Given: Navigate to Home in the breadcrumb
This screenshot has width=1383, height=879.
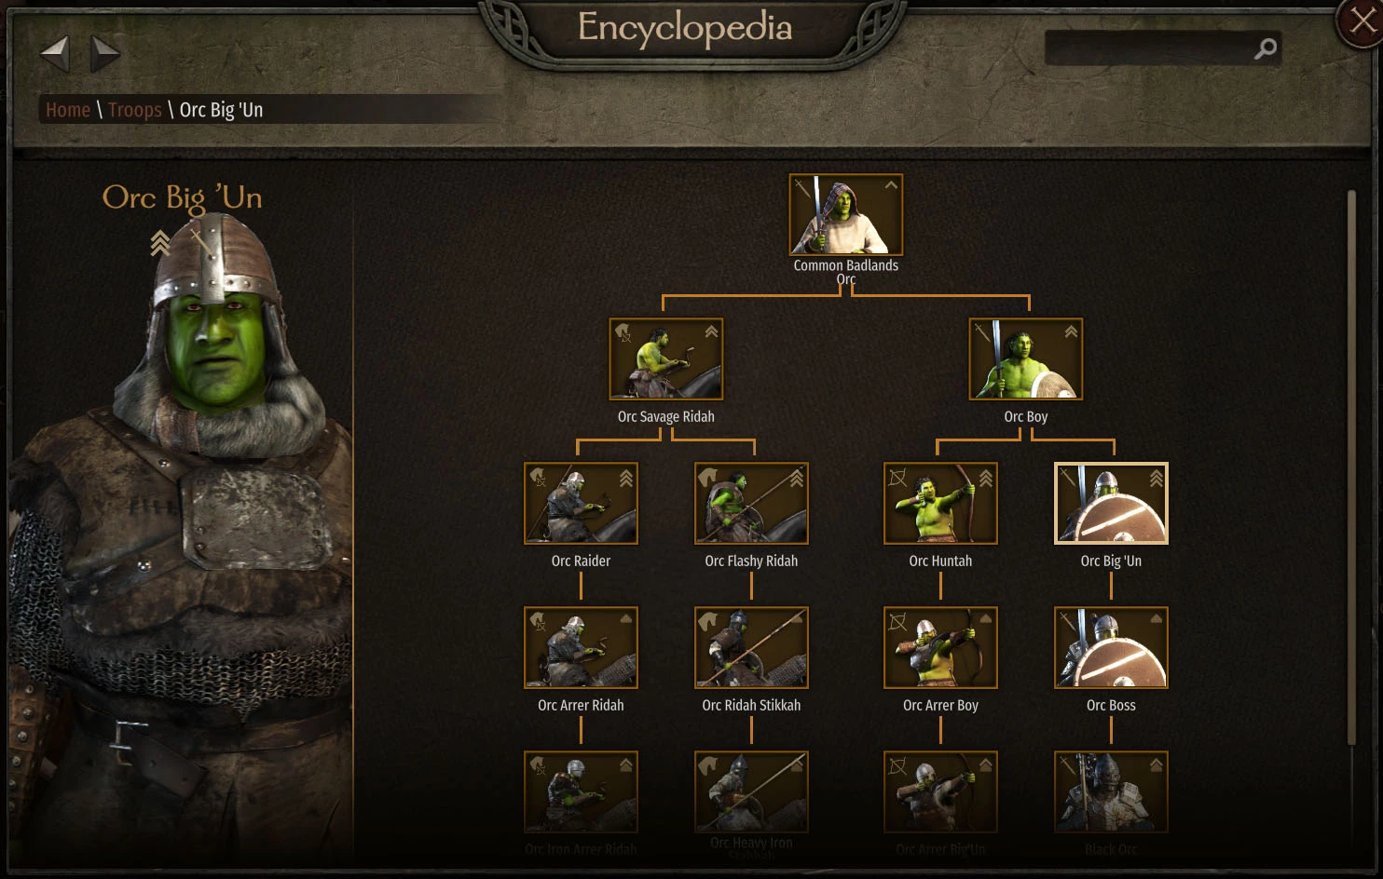Looking at the screenshot, I should tap(68, 110).
